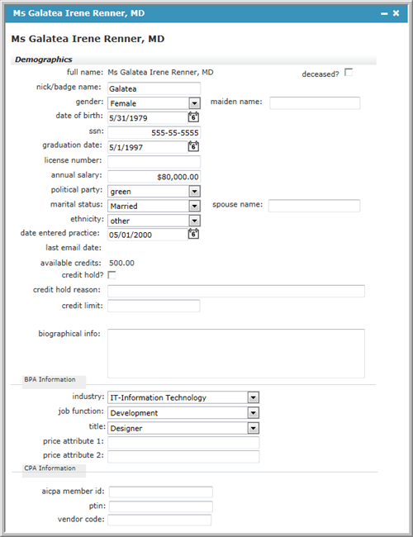
Task: Click the nick/badge name field
Action: point(154,88)
